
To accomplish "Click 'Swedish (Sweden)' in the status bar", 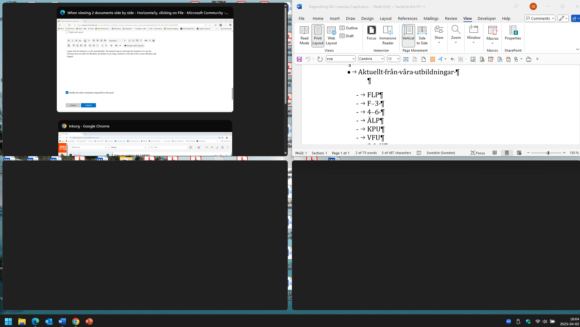I will pyautogui.click(x=441, y=153).
